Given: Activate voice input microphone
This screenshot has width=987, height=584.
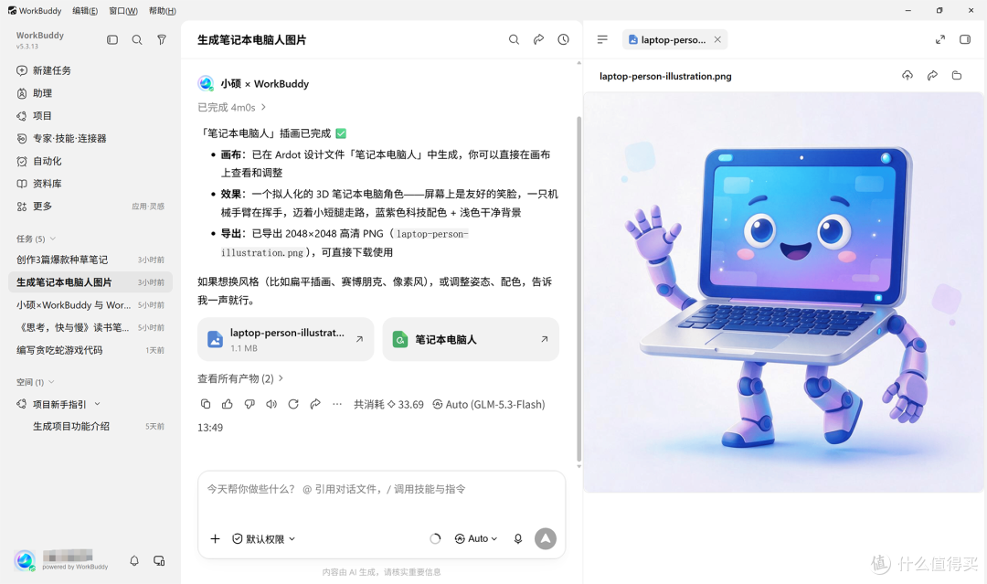Looking at the screenshot, I should (x=518, y=538).
